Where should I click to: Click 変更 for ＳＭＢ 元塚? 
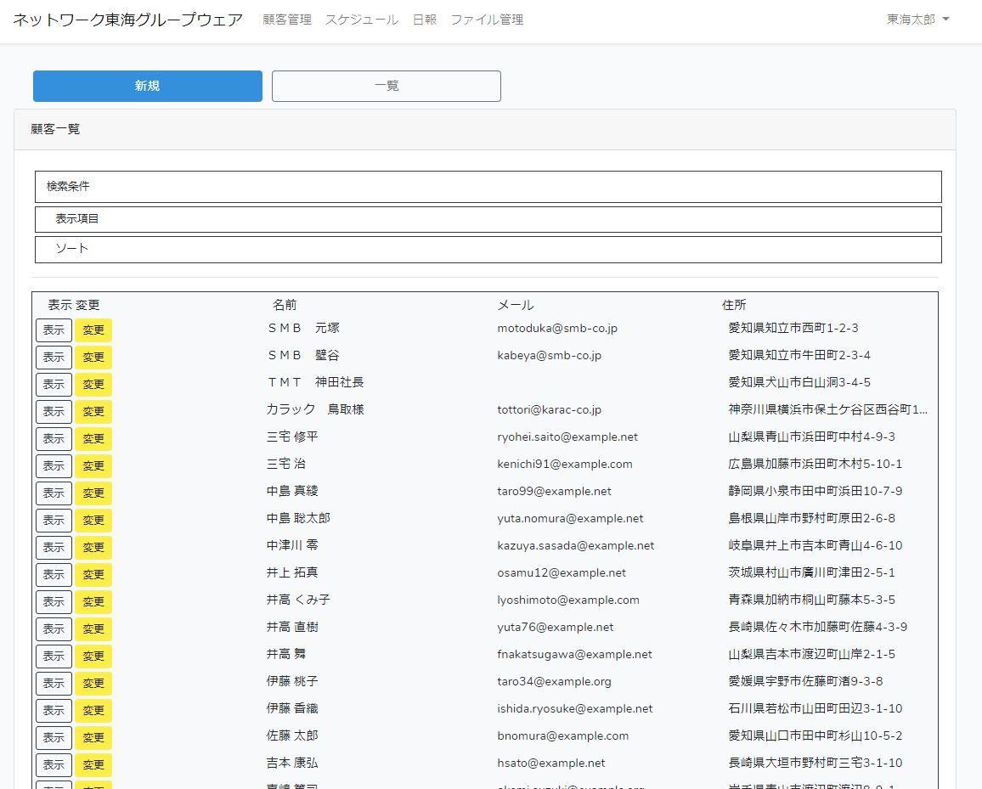[93, 330]
